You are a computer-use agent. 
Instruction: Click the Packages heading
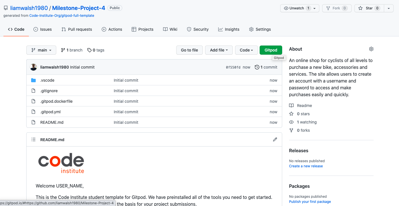[x=299, y=186]
